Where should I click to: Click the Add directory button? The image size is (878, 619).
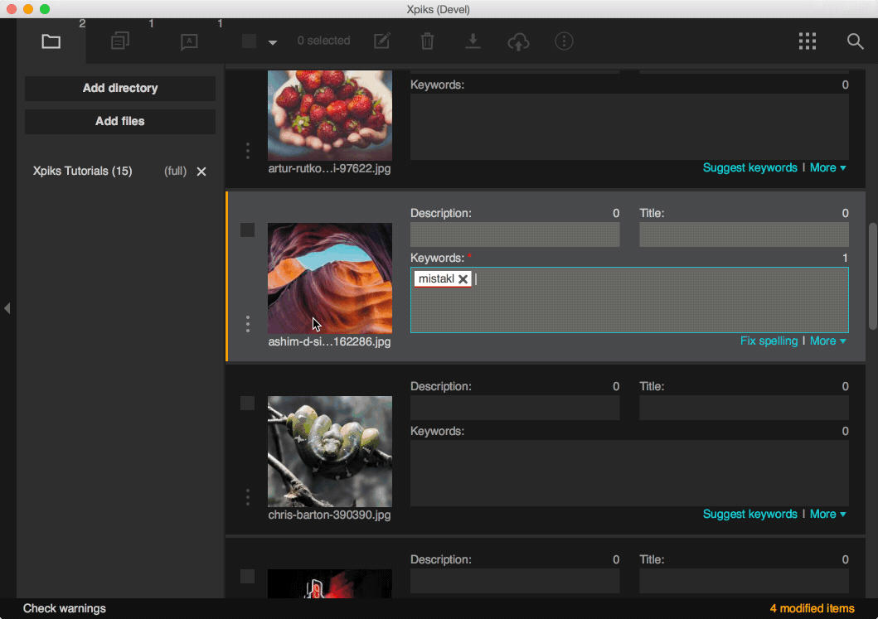tap(120, 88)
